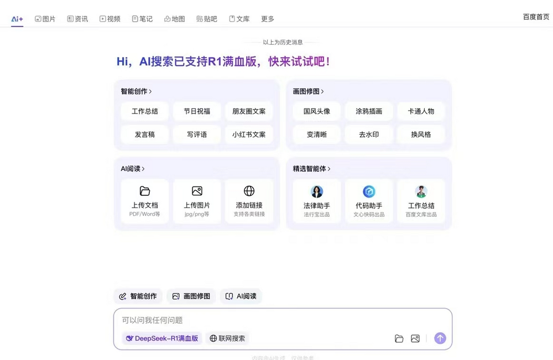553x360 pixels.
Task: Pick the 涂鸦插画 drawing option
Action: pyautogui.click(x=369, y=111)
